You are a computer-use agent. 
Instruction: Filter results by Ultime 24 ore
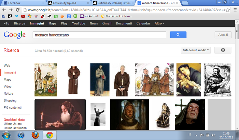[x=13, y=124]
